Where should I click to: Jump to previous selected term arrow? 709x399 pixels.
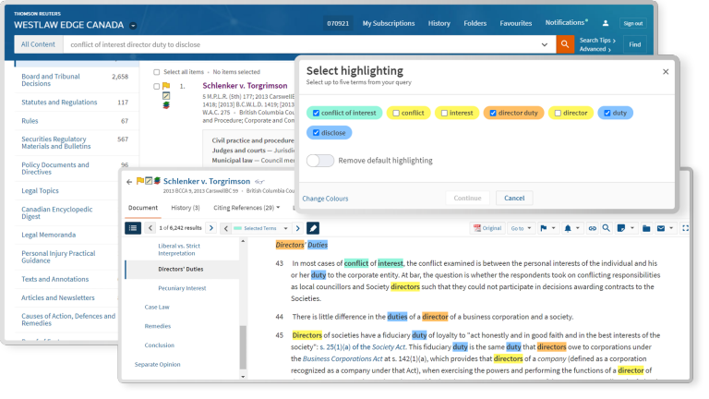click(225, 228)
